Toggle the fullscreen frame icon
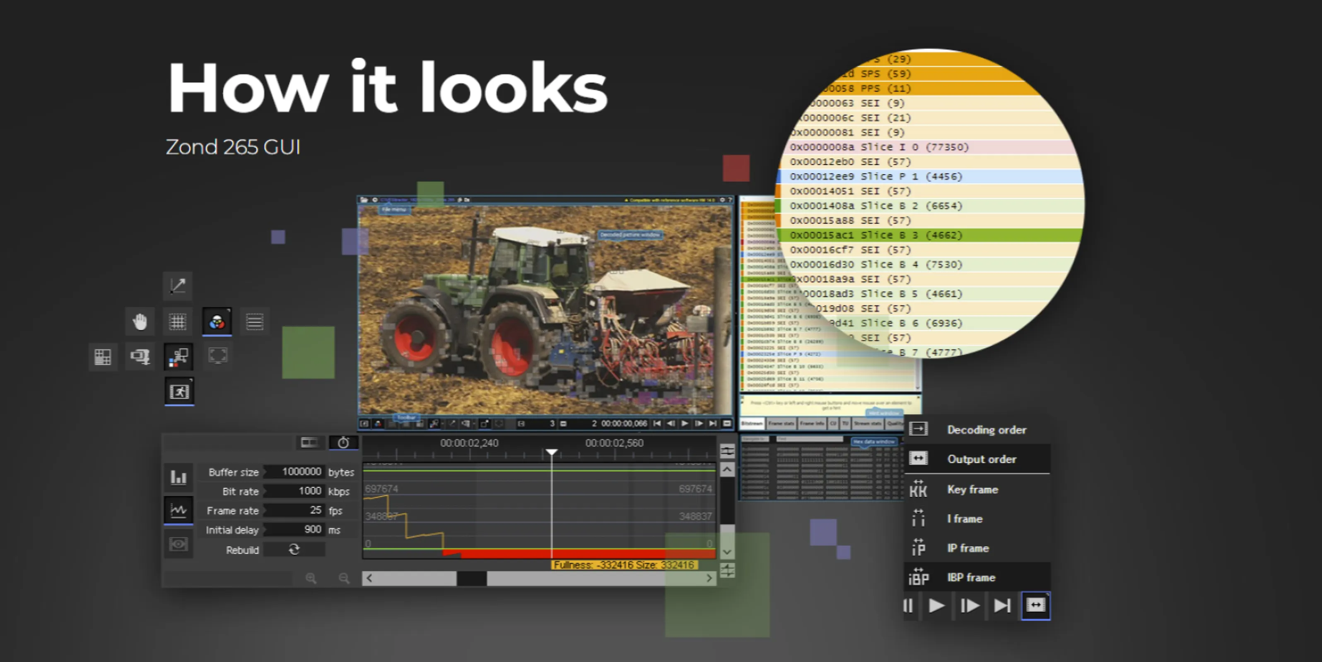The height and width of the screenshot is (662, 1322). click(x=217, y=355)
